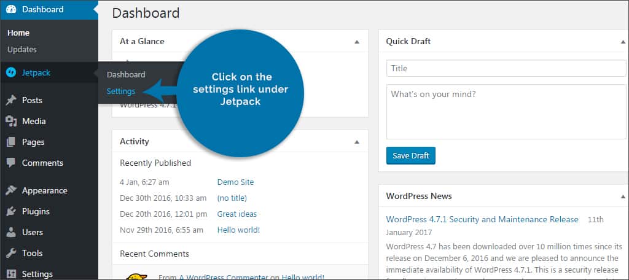Collapse the WordPress News panel

pyautogui.click(x=623, y=196)
